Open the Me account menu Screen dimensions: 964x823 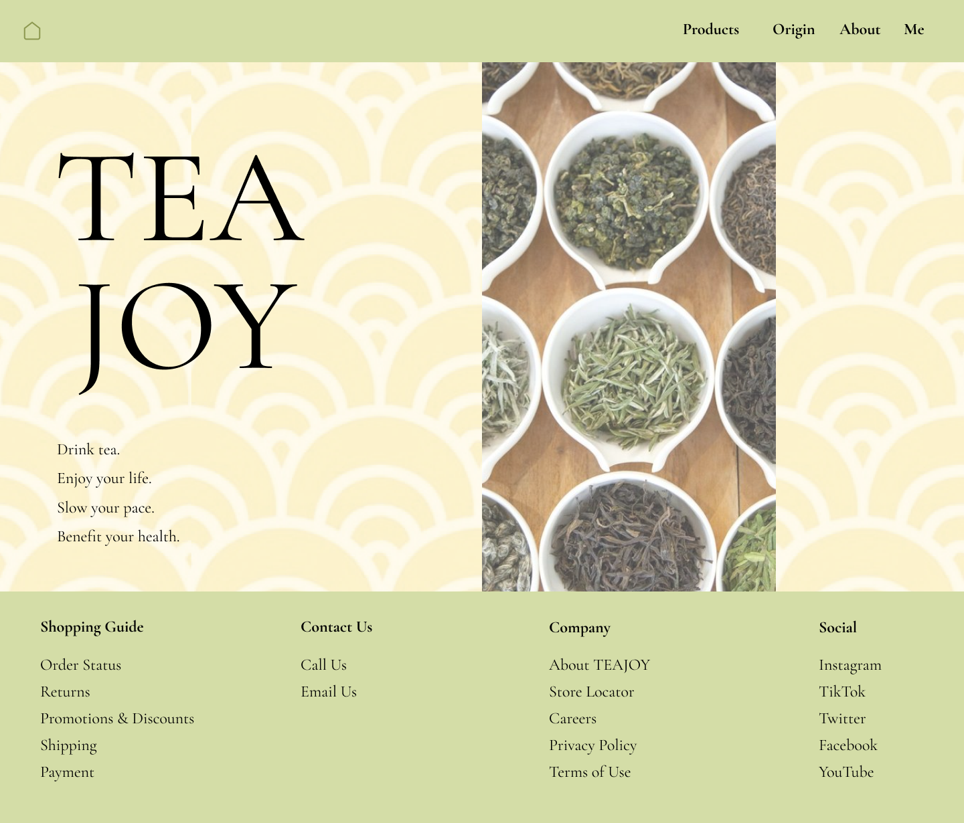click(x=914, y=30)
